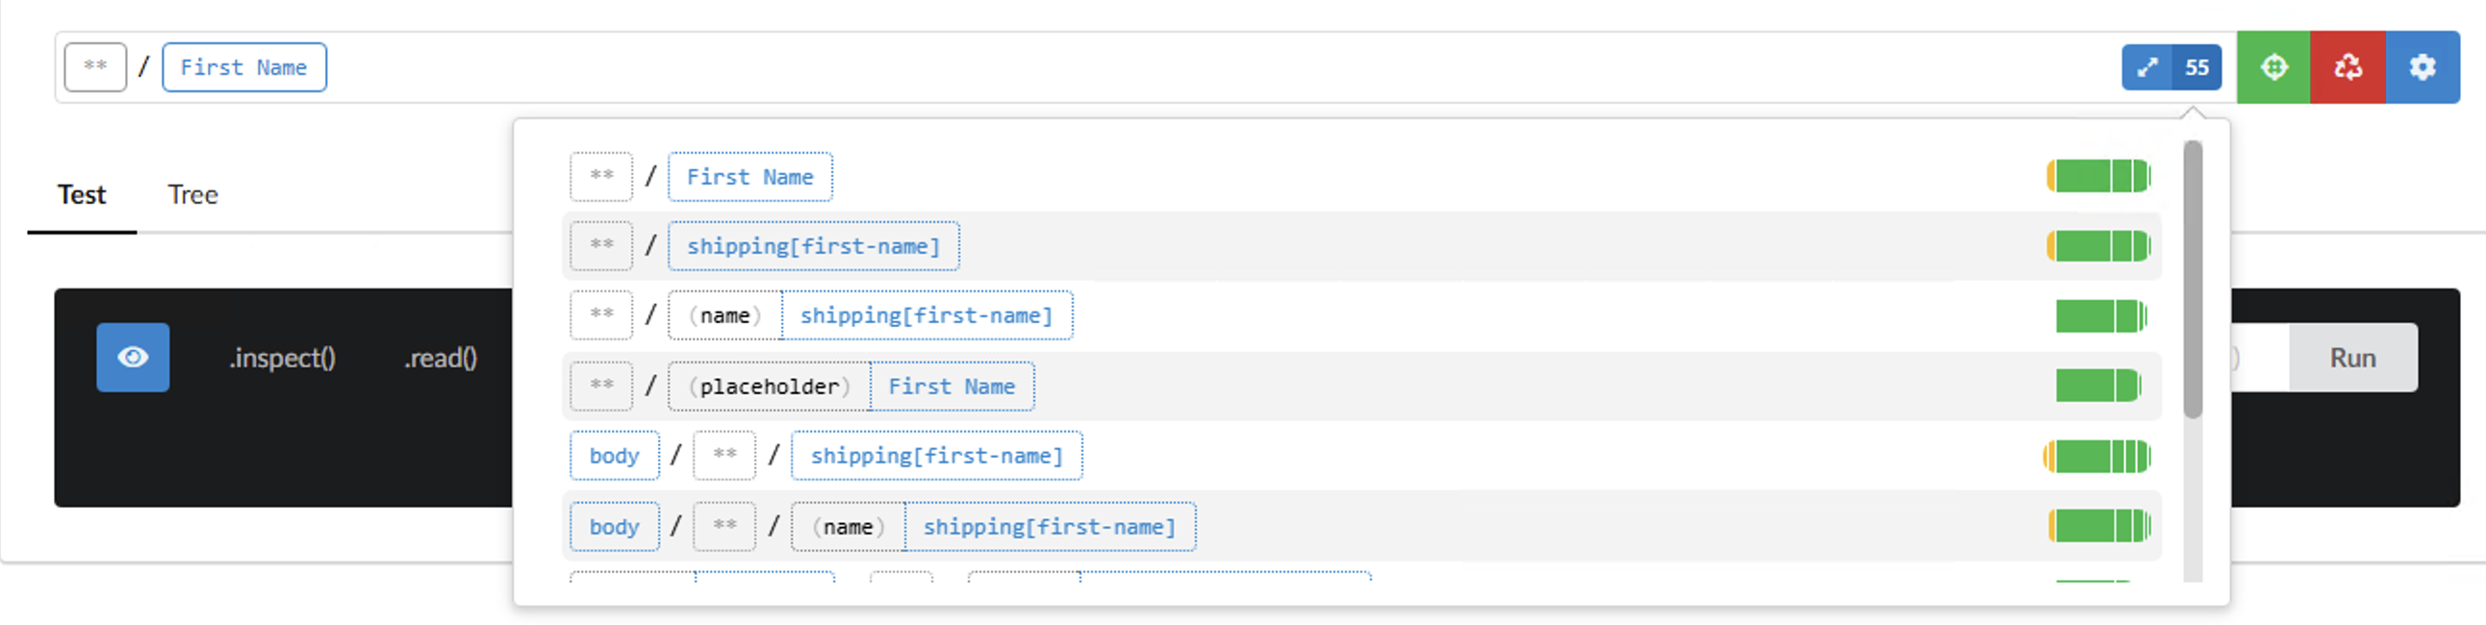Click the red recycle icon button

[2347, 67]
